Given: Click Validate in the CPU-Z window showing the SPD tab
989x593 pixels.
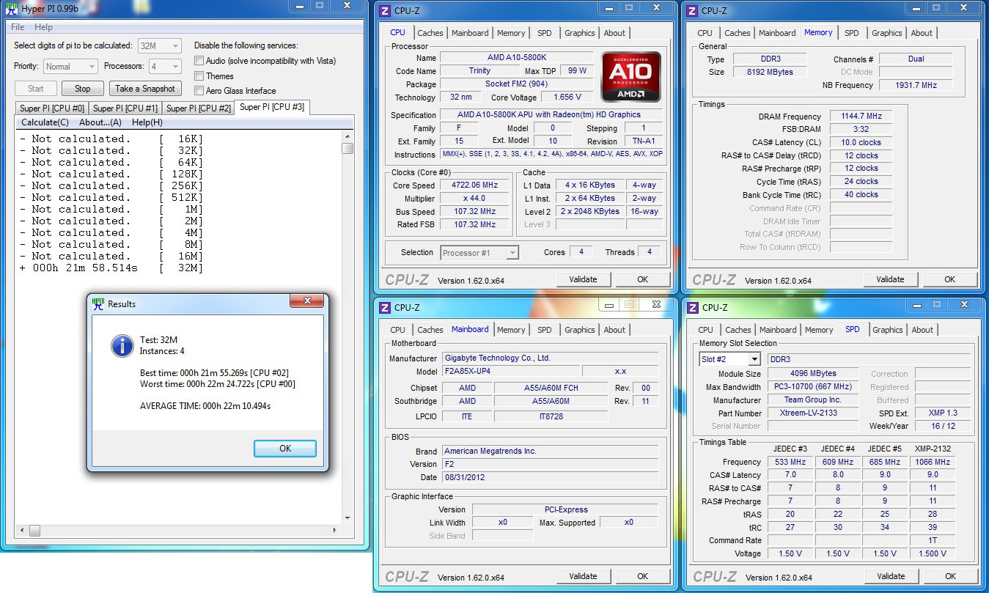Looking at the screenshot, I should click(x=891, y=576).
